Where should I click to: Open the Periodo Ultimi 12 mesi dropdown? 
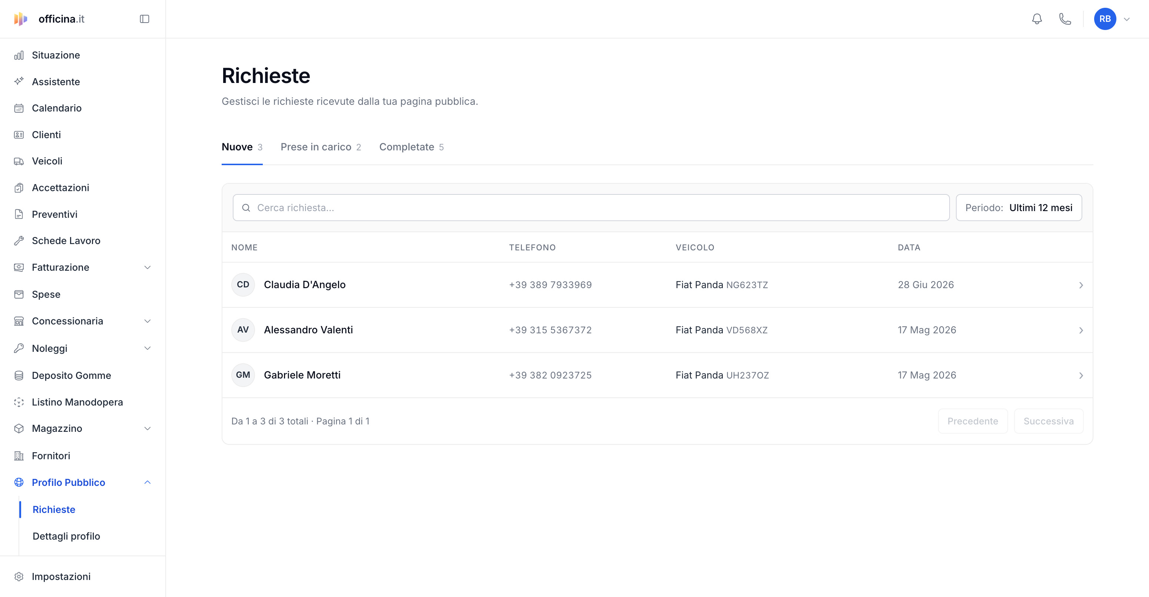pos(1019,208)
